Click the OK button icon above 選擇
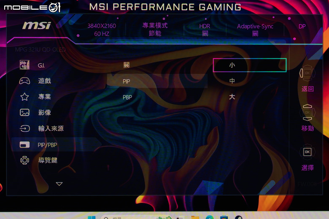 [x=307, y=152]
